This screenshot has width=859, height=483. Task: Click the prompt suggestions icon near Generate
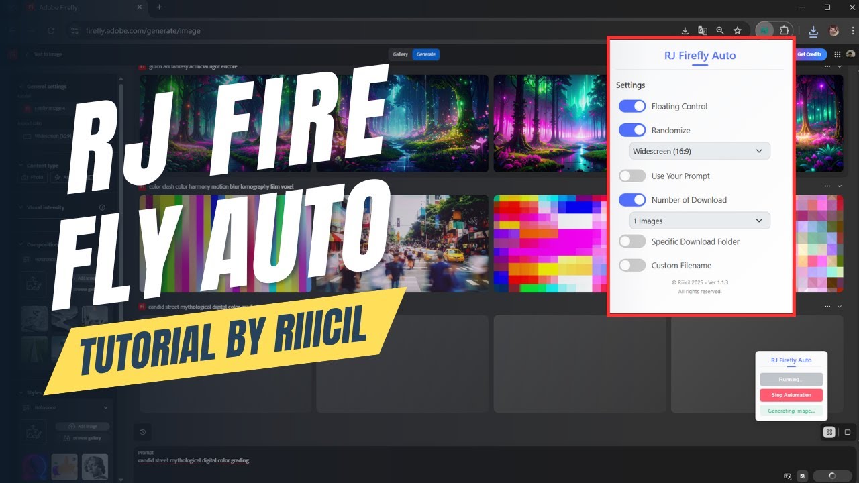click(788, 476)
